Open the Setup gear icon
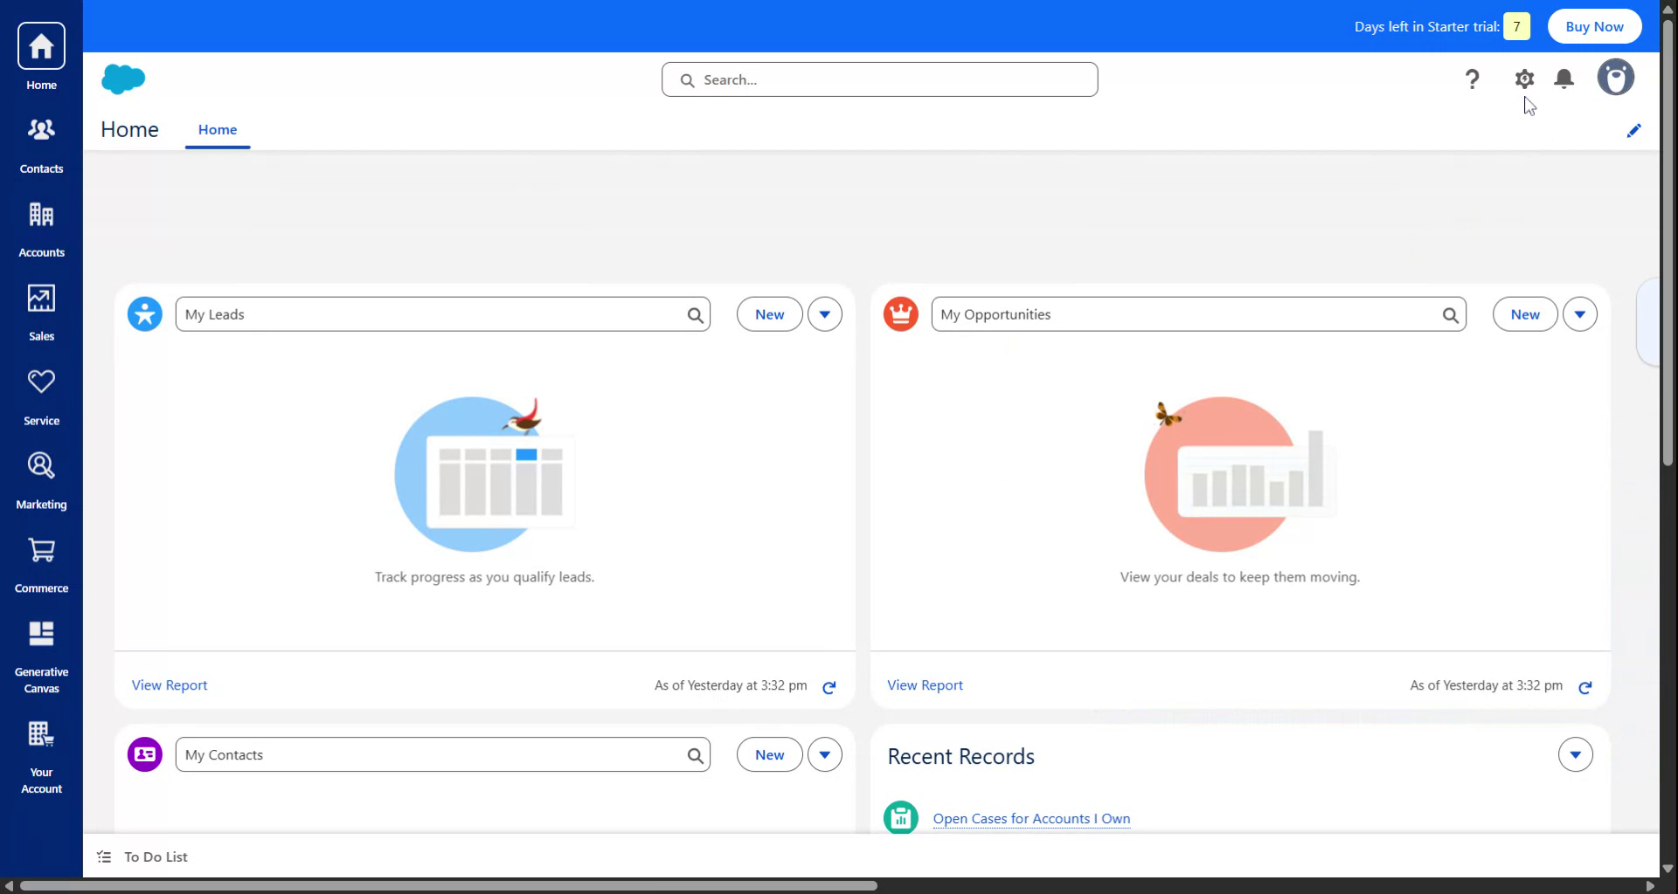1678x894 pixels. 1524,79
